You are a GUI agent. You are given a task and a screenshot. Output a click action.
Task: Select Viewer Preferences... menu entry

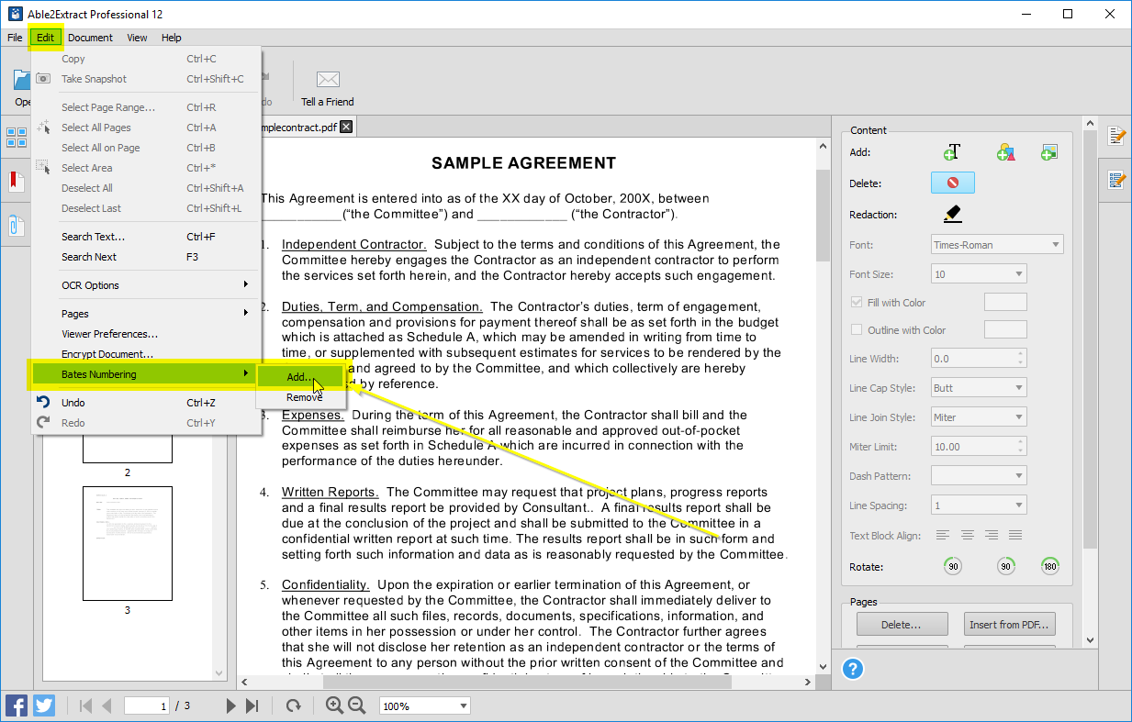(146, 334)
